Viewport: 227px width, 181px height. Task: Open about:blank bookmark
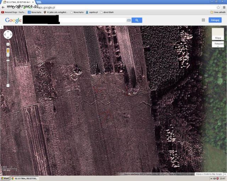[107, 12]
